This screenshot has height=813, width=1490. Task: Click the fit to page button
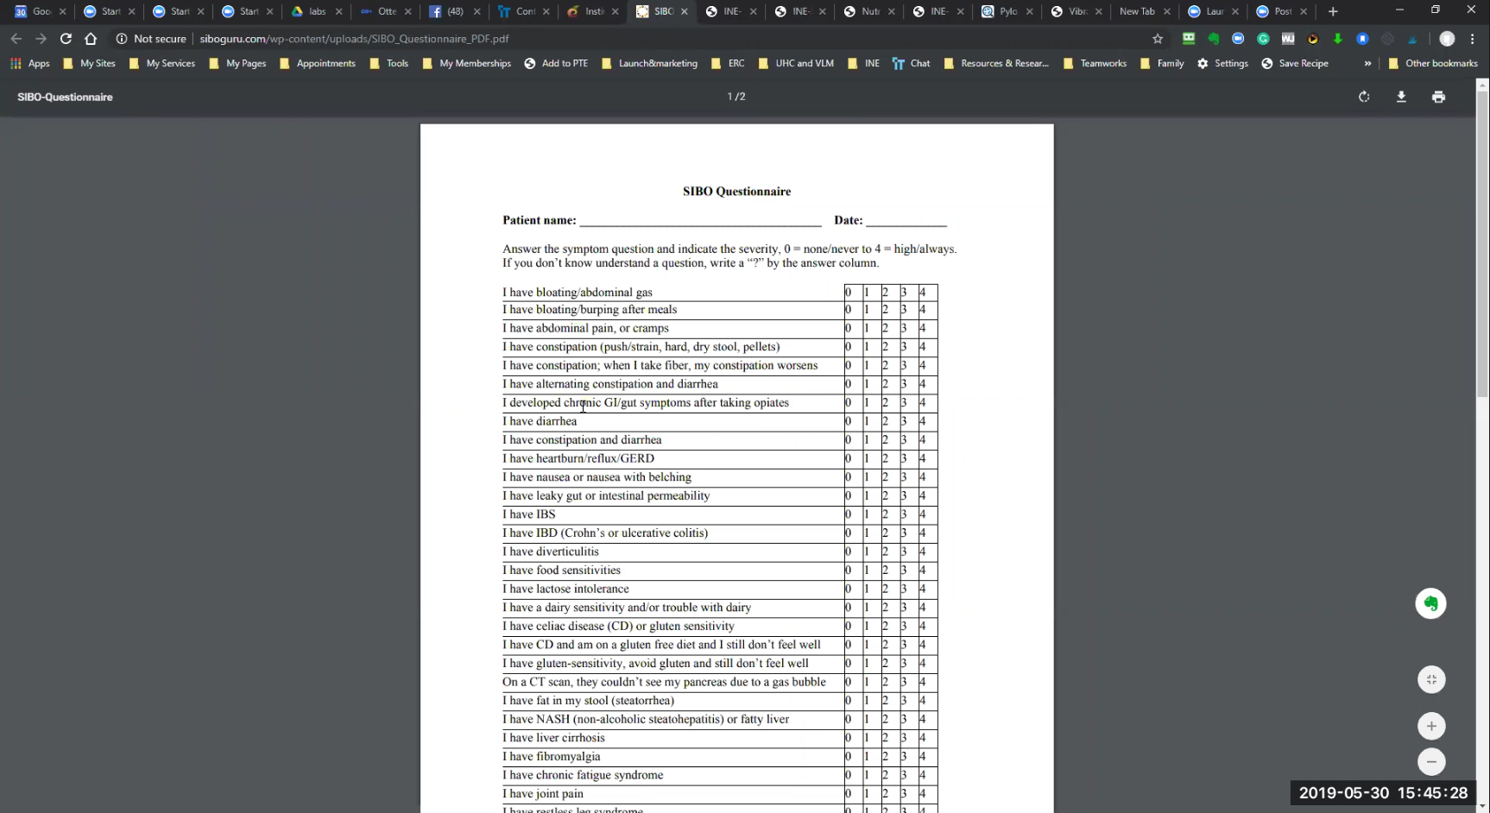(x=1431, y=680)
